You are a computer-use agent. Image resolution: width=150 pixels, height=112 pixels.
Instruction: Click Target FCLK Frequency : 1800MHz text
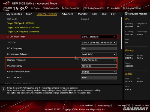[23, 32]
